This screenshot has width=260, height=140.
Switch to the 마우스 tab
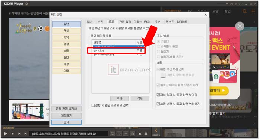coord(137,22)
